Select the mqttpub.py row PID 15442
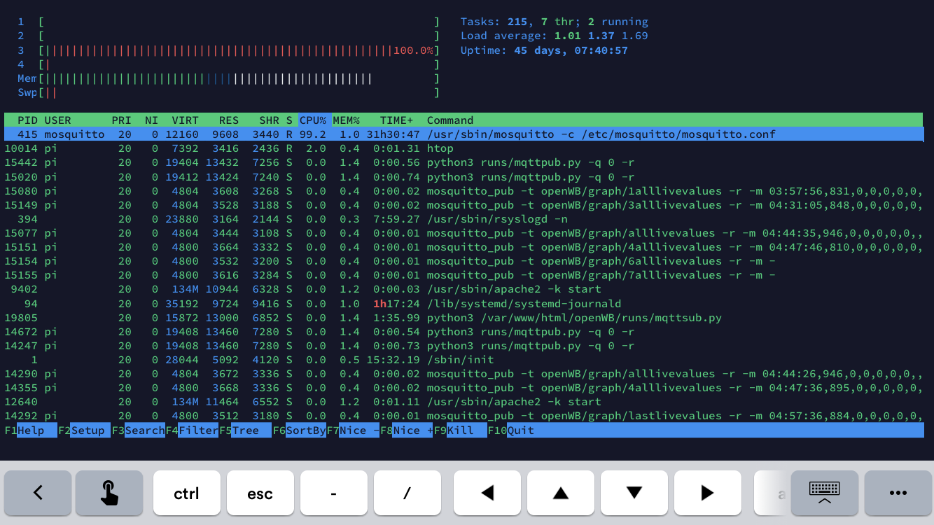This screenshot has width=934, height=525. (x=463, y=162)
